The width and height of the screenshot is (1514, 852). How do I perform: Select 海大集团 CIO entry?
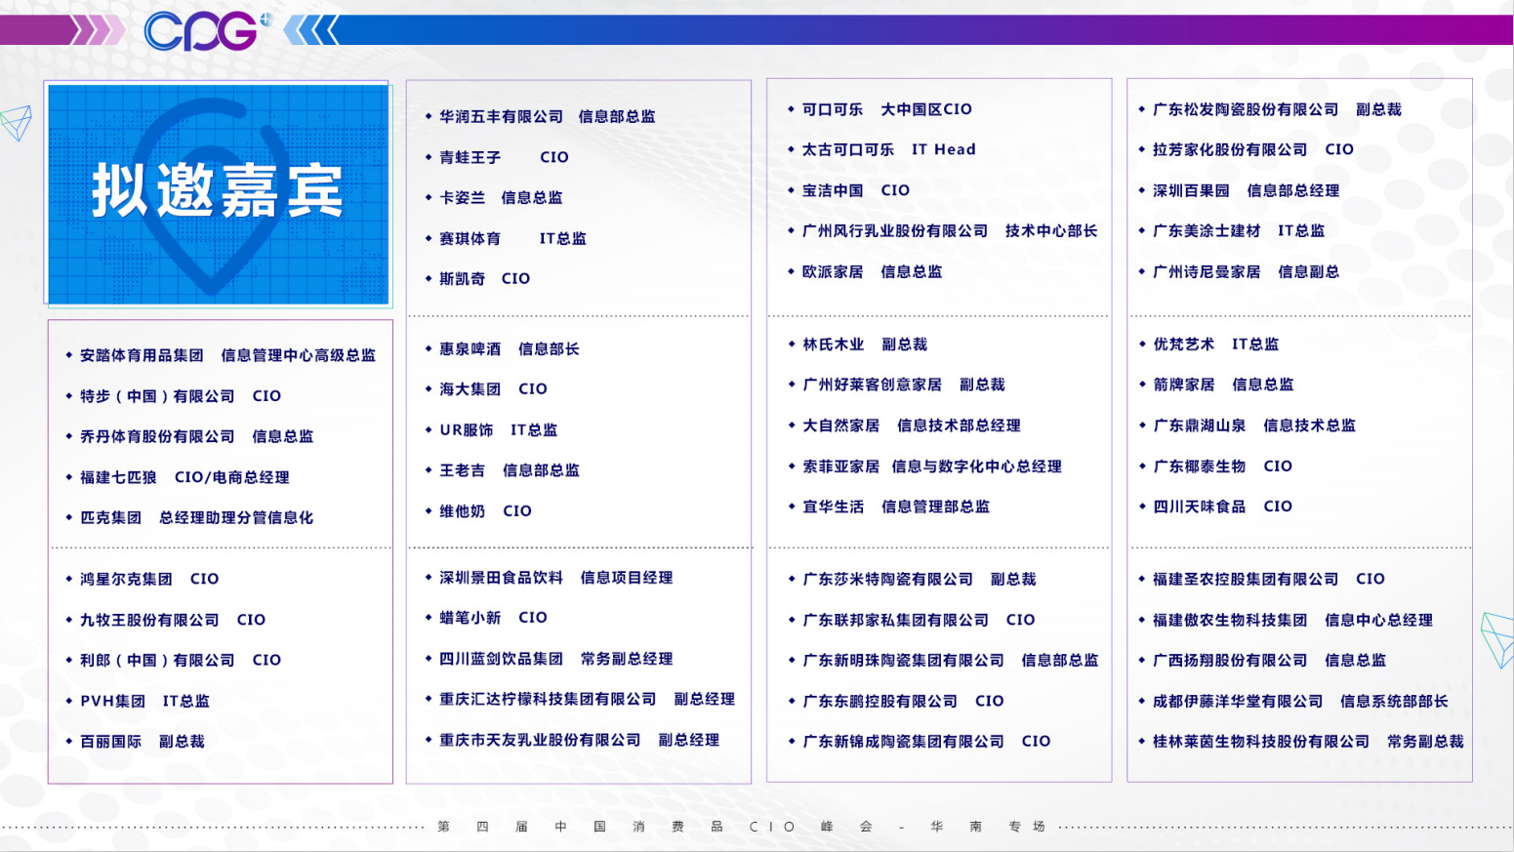[x=493, y=388]
